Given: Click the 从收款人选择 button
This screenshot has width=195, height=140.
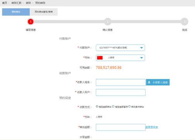Looking at the screenshot, I should pyautogui.click(x=158, y=82).
